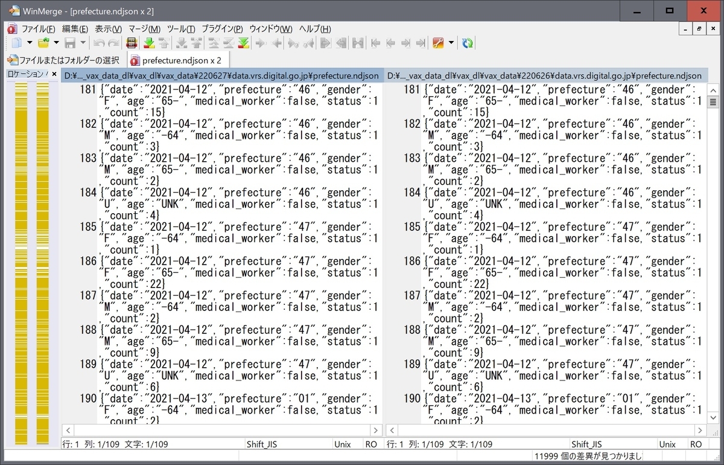This screenshot has width=724, height=465.
Task: Expand the Open icon's dropdown arrow
Action: pos(56,43)
